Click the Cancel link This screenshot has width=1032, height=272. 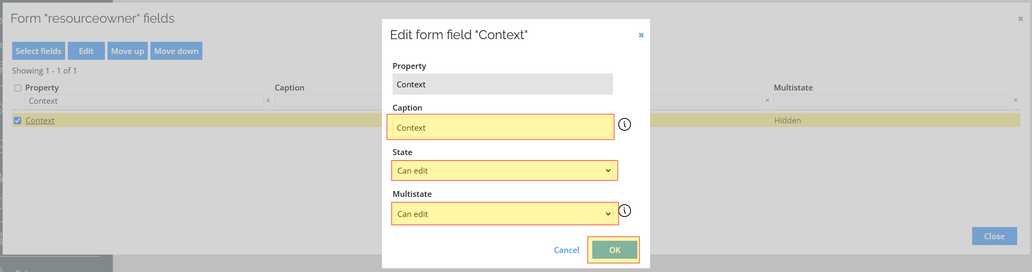click(566, 250)
